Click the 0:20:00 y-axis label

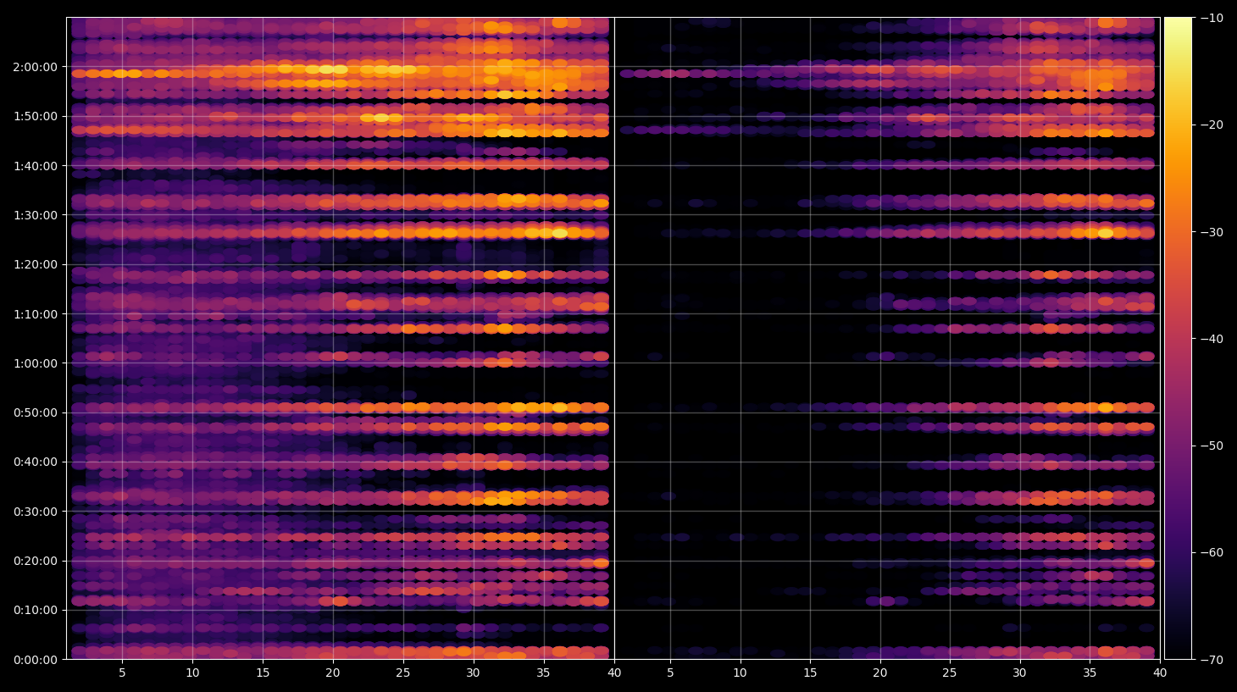coord(36,561)
